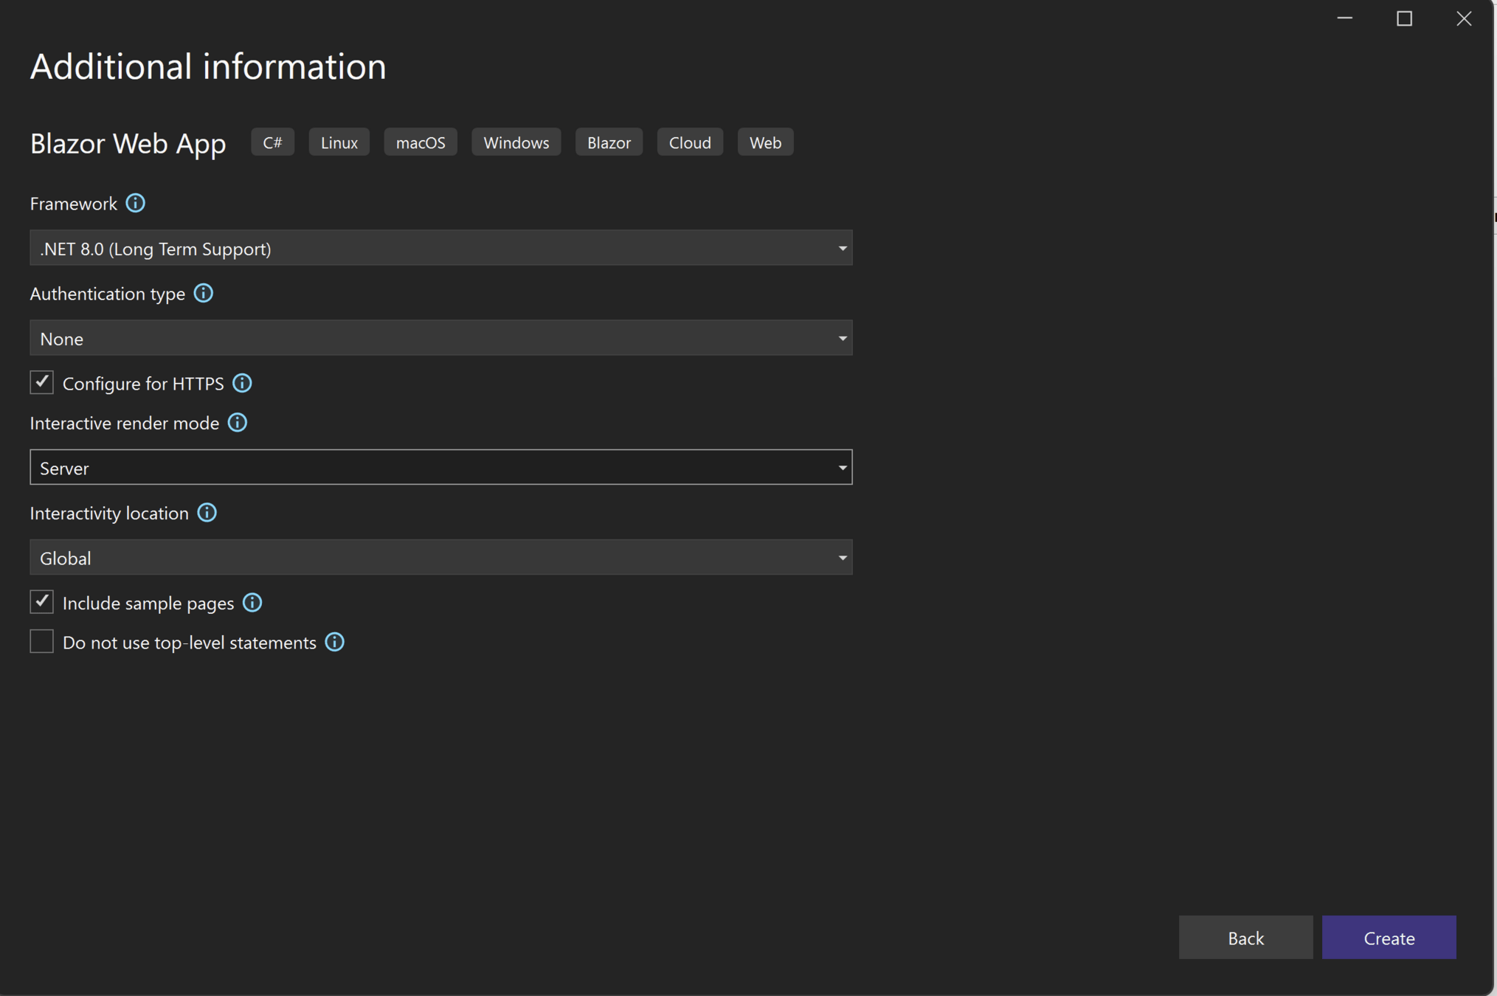The image size is (1497, 996).
Task: Click the Interactive render mode info icon
Action: 238,423
